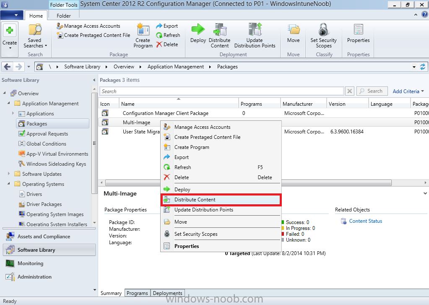Click the Refresh ribbon button
This screenshot has width=429, height=305.
coord(168,35)
